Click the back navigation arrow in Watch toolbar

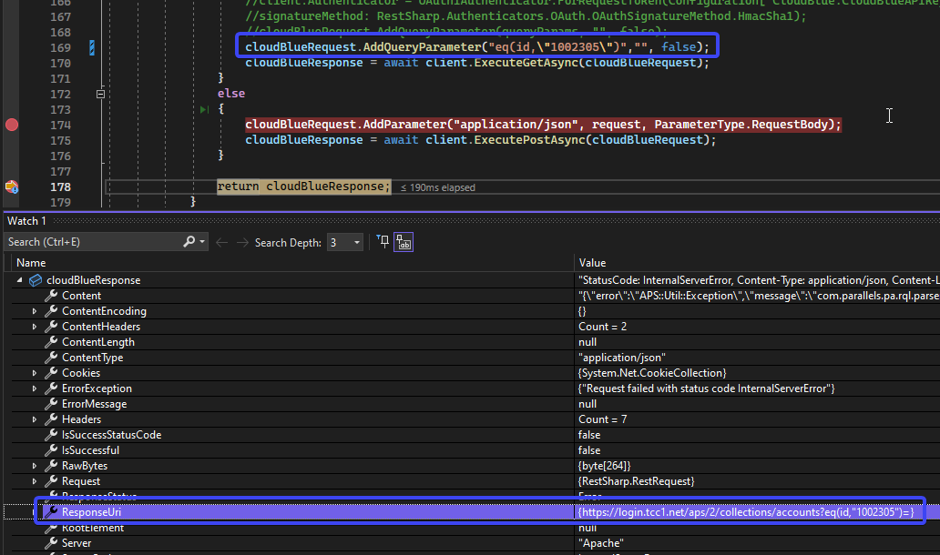(x=220, y=241)
